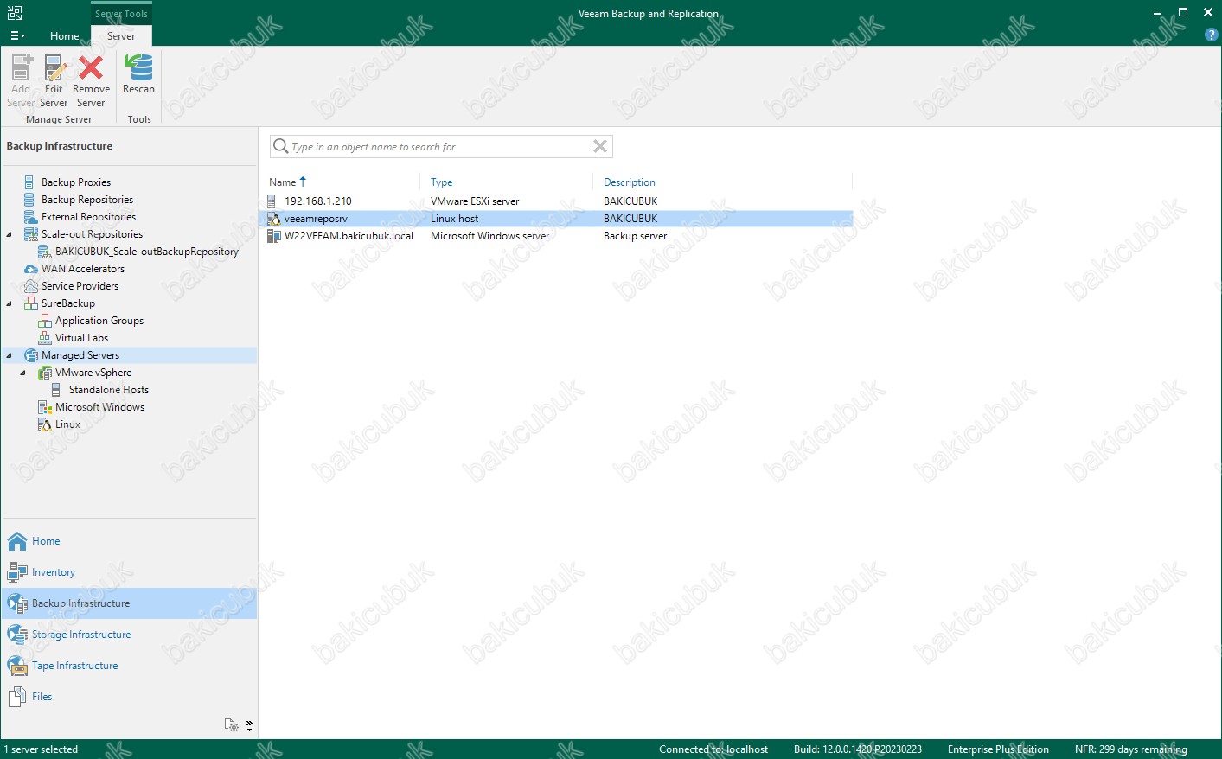Click the Linux tree node icon

45,424
